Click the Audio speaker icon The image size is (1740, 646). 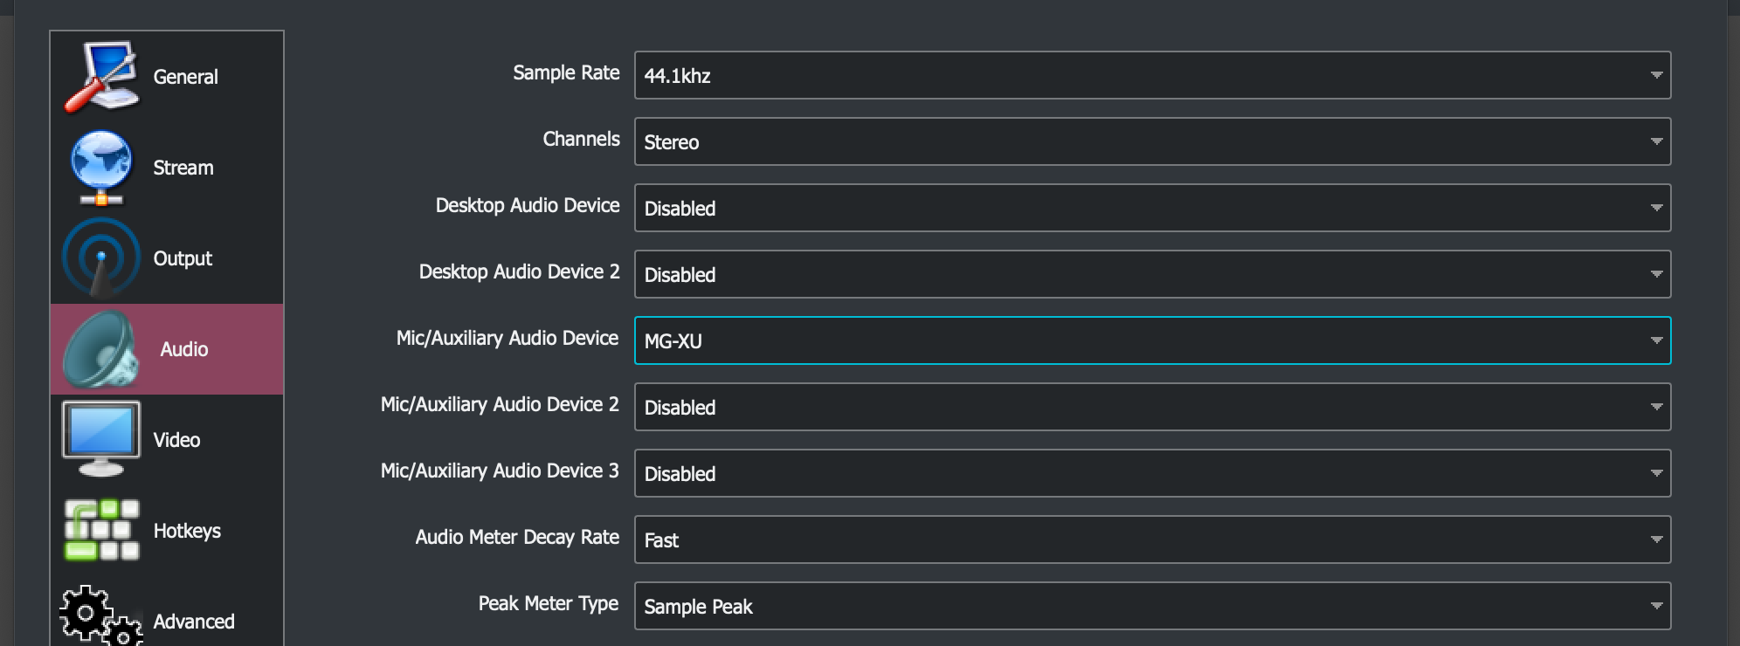100,349
